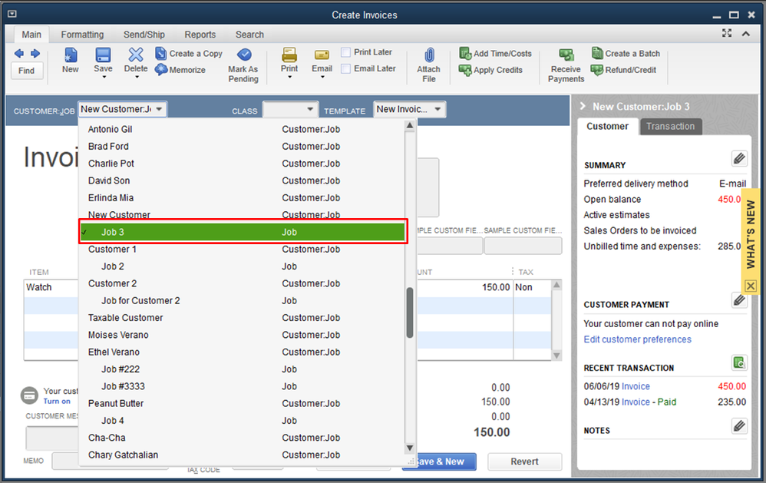The height and width of the screenshot is (483, 766).
Task: Click customer list scroll-up arrow
Action: coord(409,126)
